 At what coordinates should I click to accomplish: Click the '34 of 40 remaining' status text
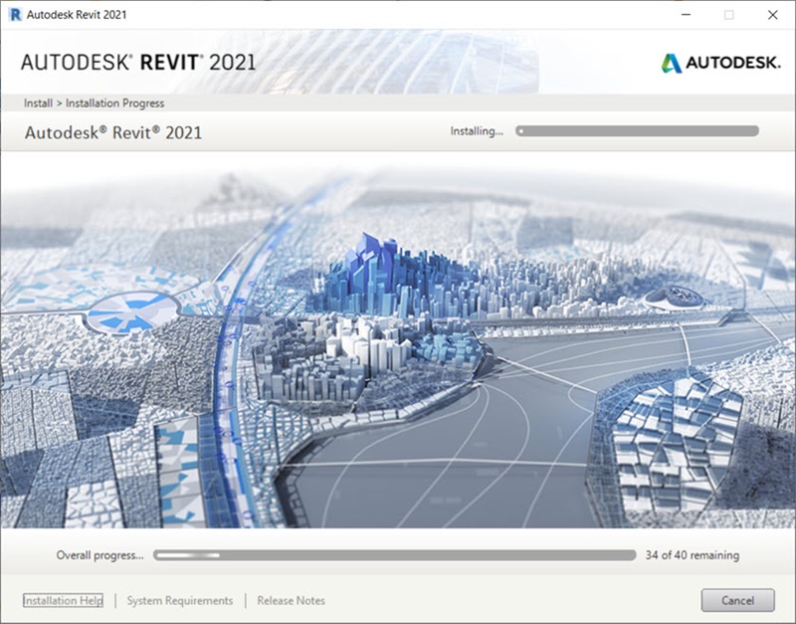[692, 555]
